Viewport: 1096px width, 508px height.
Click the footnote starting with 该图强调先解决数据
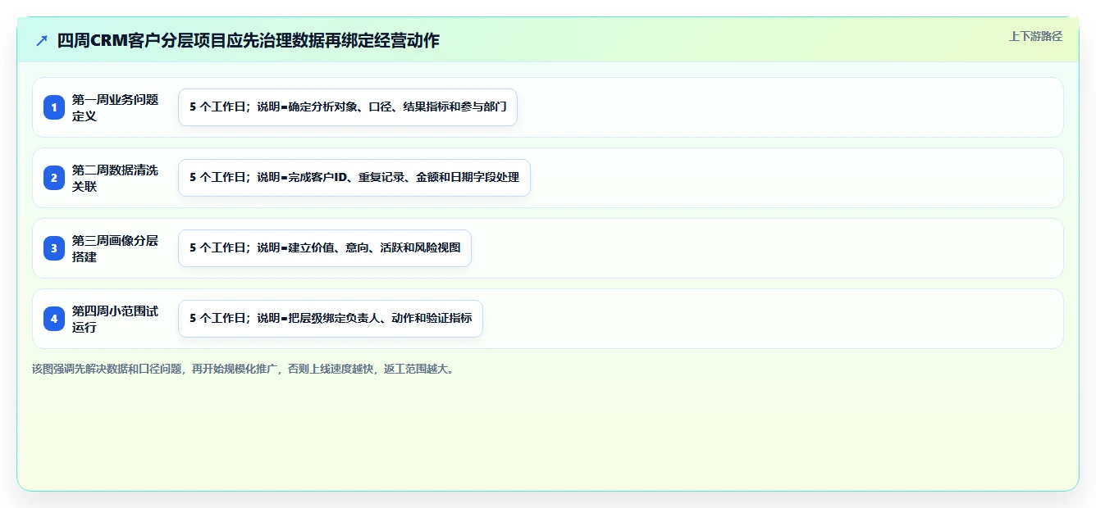point(244,369)
